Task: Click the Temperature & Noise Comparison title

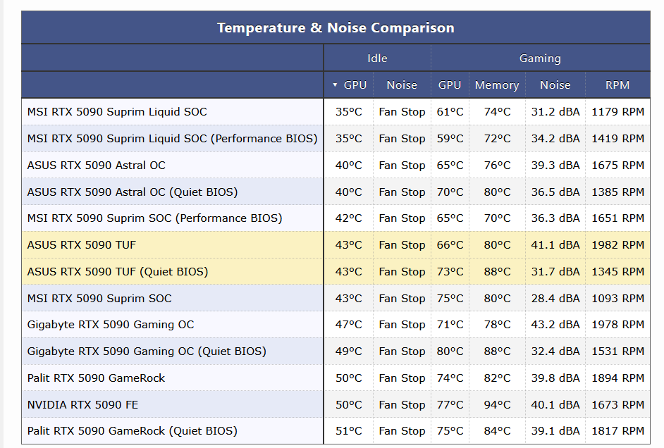Action: click(336, 28)
